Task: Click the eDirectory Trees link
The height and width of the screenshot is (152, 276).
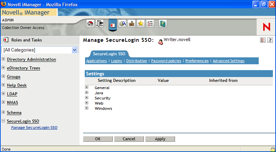Action: [x=24, y=68]
